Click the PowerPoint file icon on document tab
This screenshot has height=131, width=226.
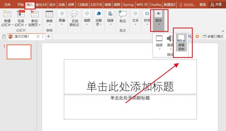(x=11, y=37)
